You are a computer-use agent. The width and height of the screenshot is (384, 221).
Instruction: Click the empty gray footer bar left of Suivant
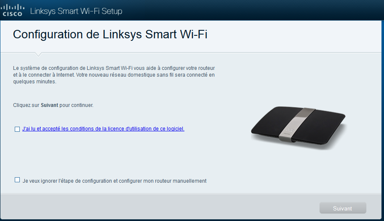pos(160,207)
